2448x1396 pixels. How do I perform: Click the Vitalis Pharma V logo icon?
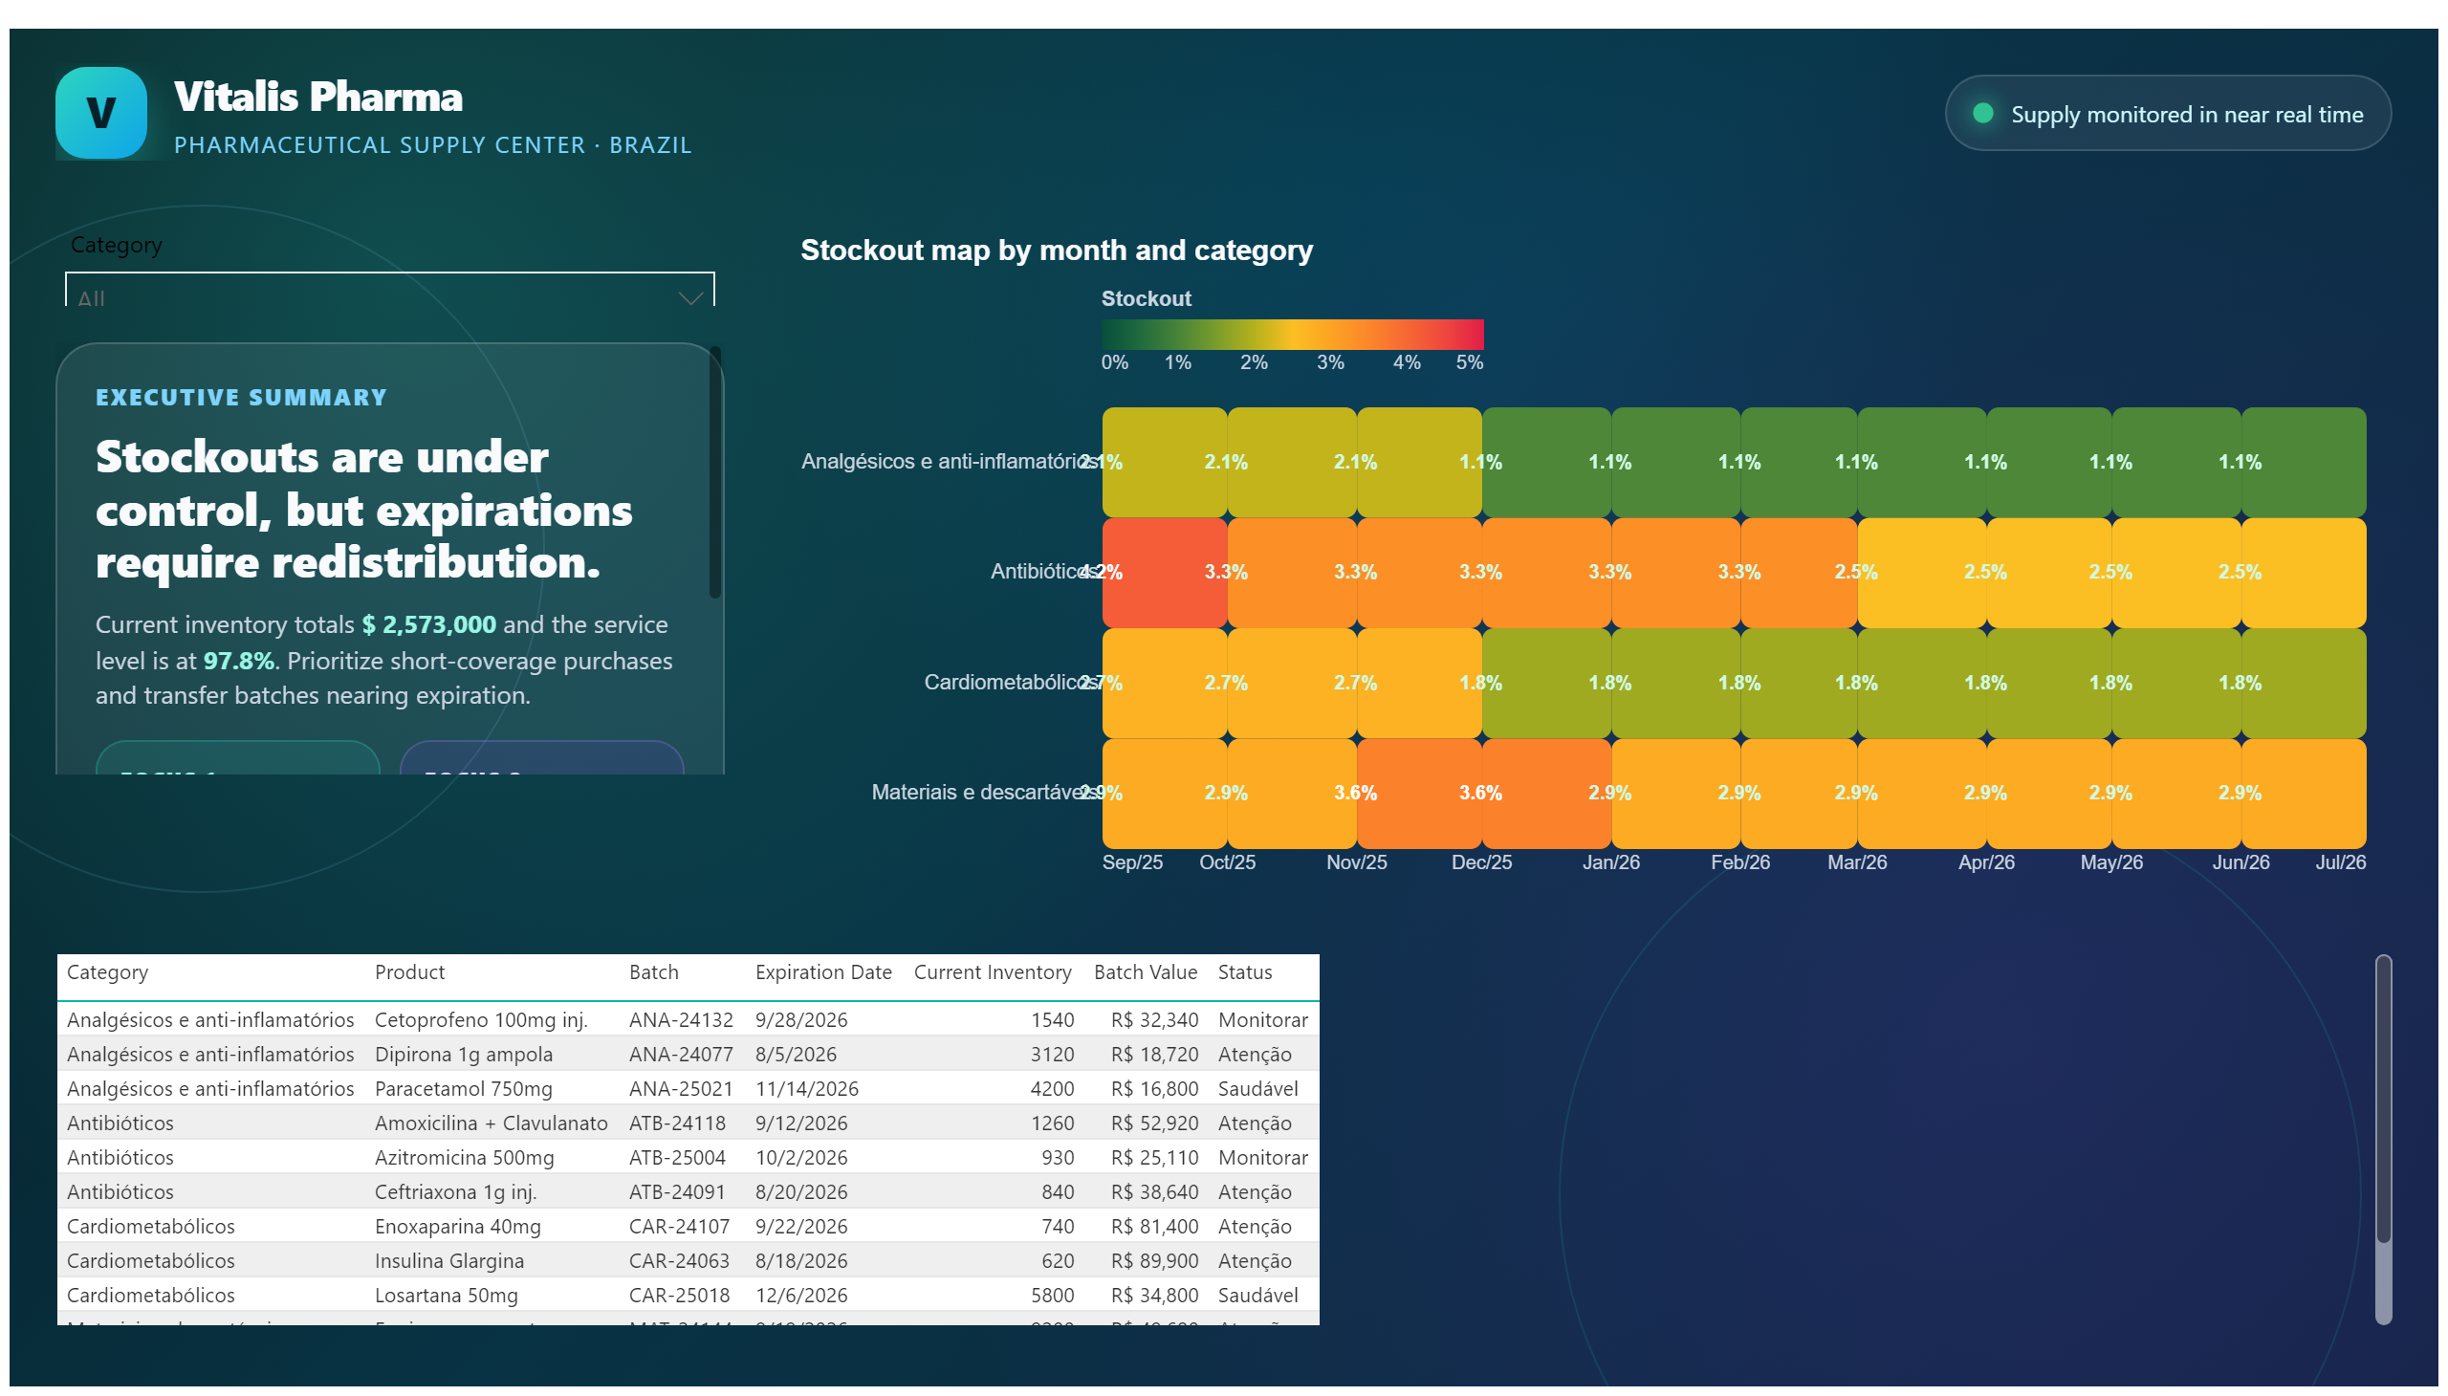tap(100, 112)
